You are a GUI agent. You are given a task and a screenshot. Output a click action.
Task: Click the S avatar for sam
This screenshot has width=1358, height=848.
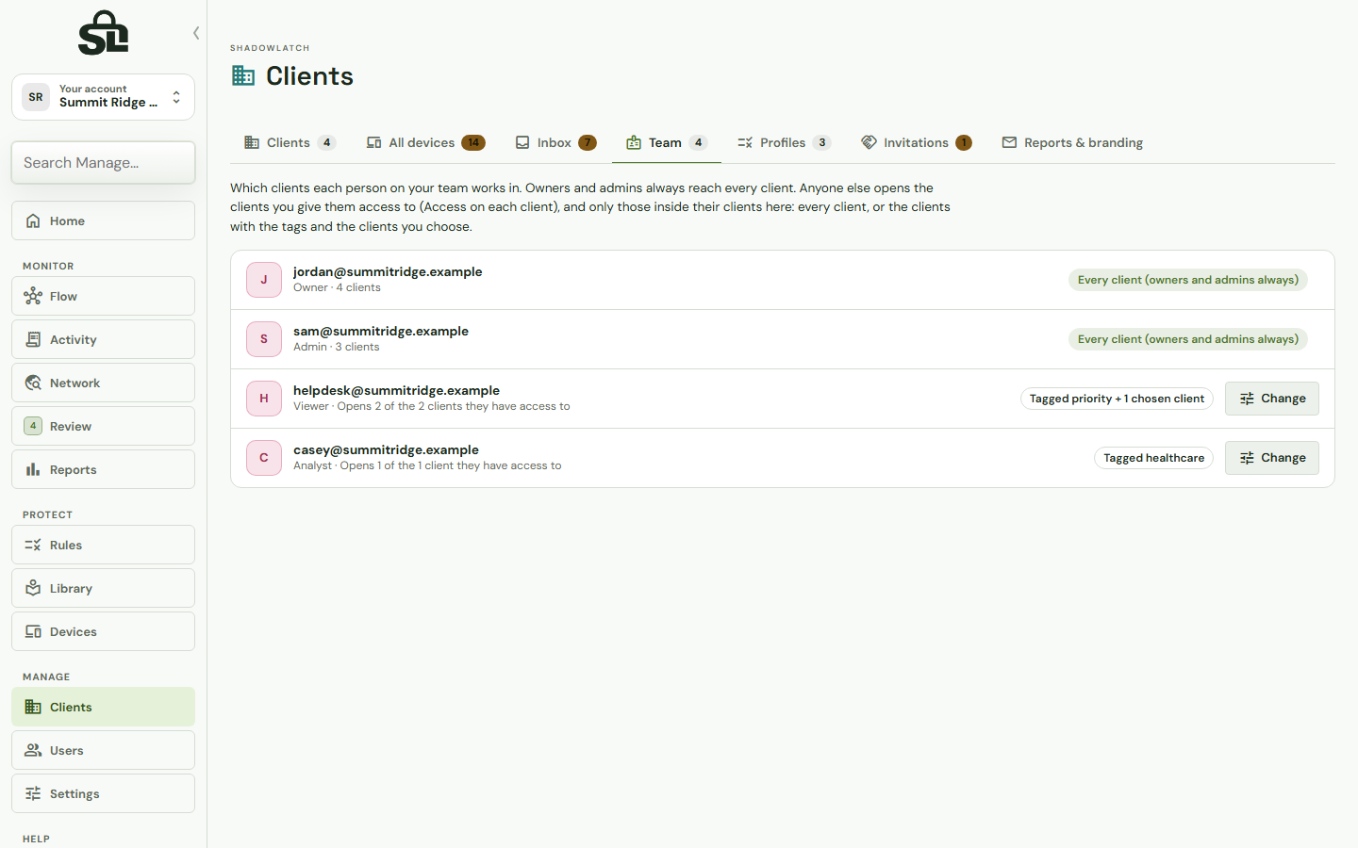(264, 339)
